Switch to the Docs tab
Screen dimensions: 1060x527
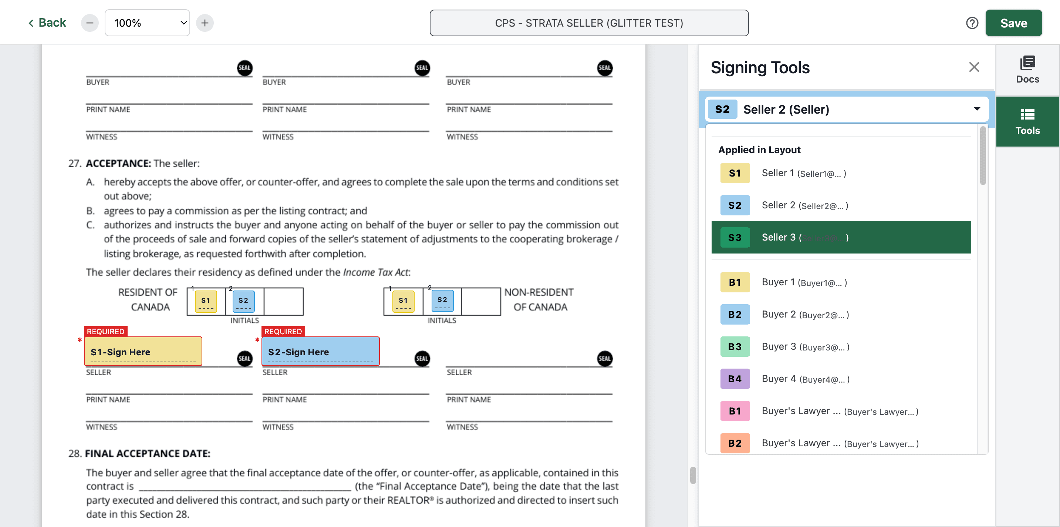click(x=1027, y=70)
